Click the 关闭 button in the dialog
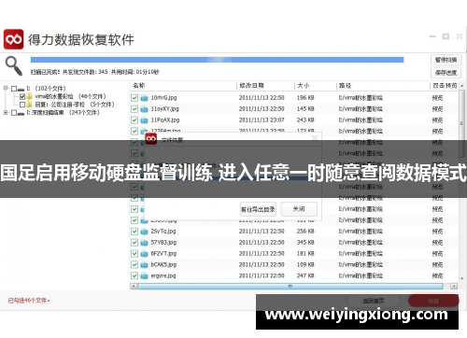This screenshot has height=338, width=467. (x=299, y=209)
